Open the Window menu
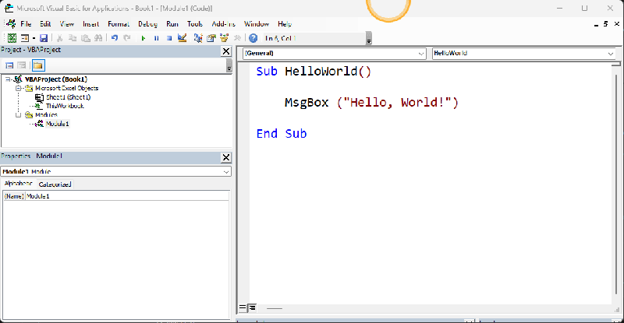 (x=257, y=24)
